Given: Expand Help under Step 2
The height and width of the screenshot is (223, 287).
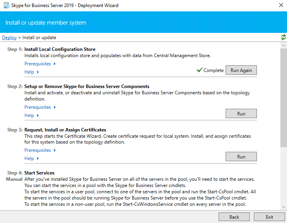Looking at the screenshot, I should (32, 115).
